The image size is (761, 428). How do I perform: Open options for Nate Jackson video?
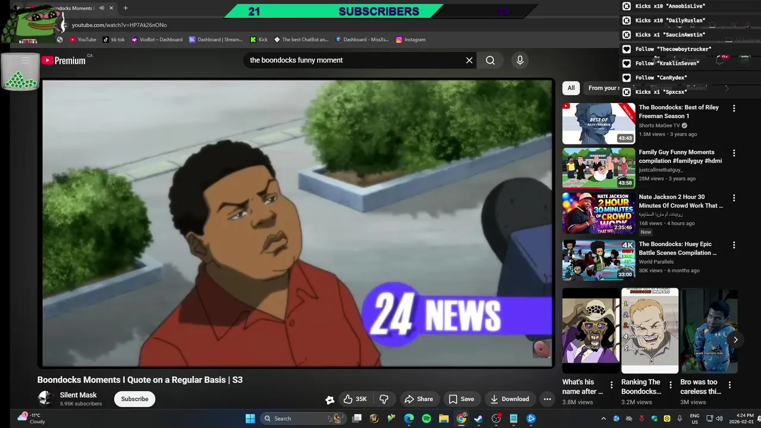click(x=734, y=198)
